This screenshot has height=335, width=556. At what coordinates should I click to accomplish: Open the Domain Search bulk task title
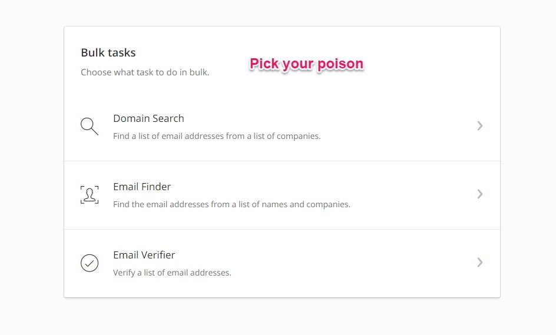[x=148, y=118]
